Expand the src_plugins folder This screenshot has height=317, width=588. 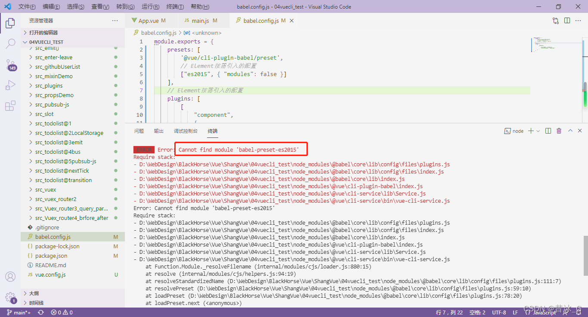click(x=73, y=85)
